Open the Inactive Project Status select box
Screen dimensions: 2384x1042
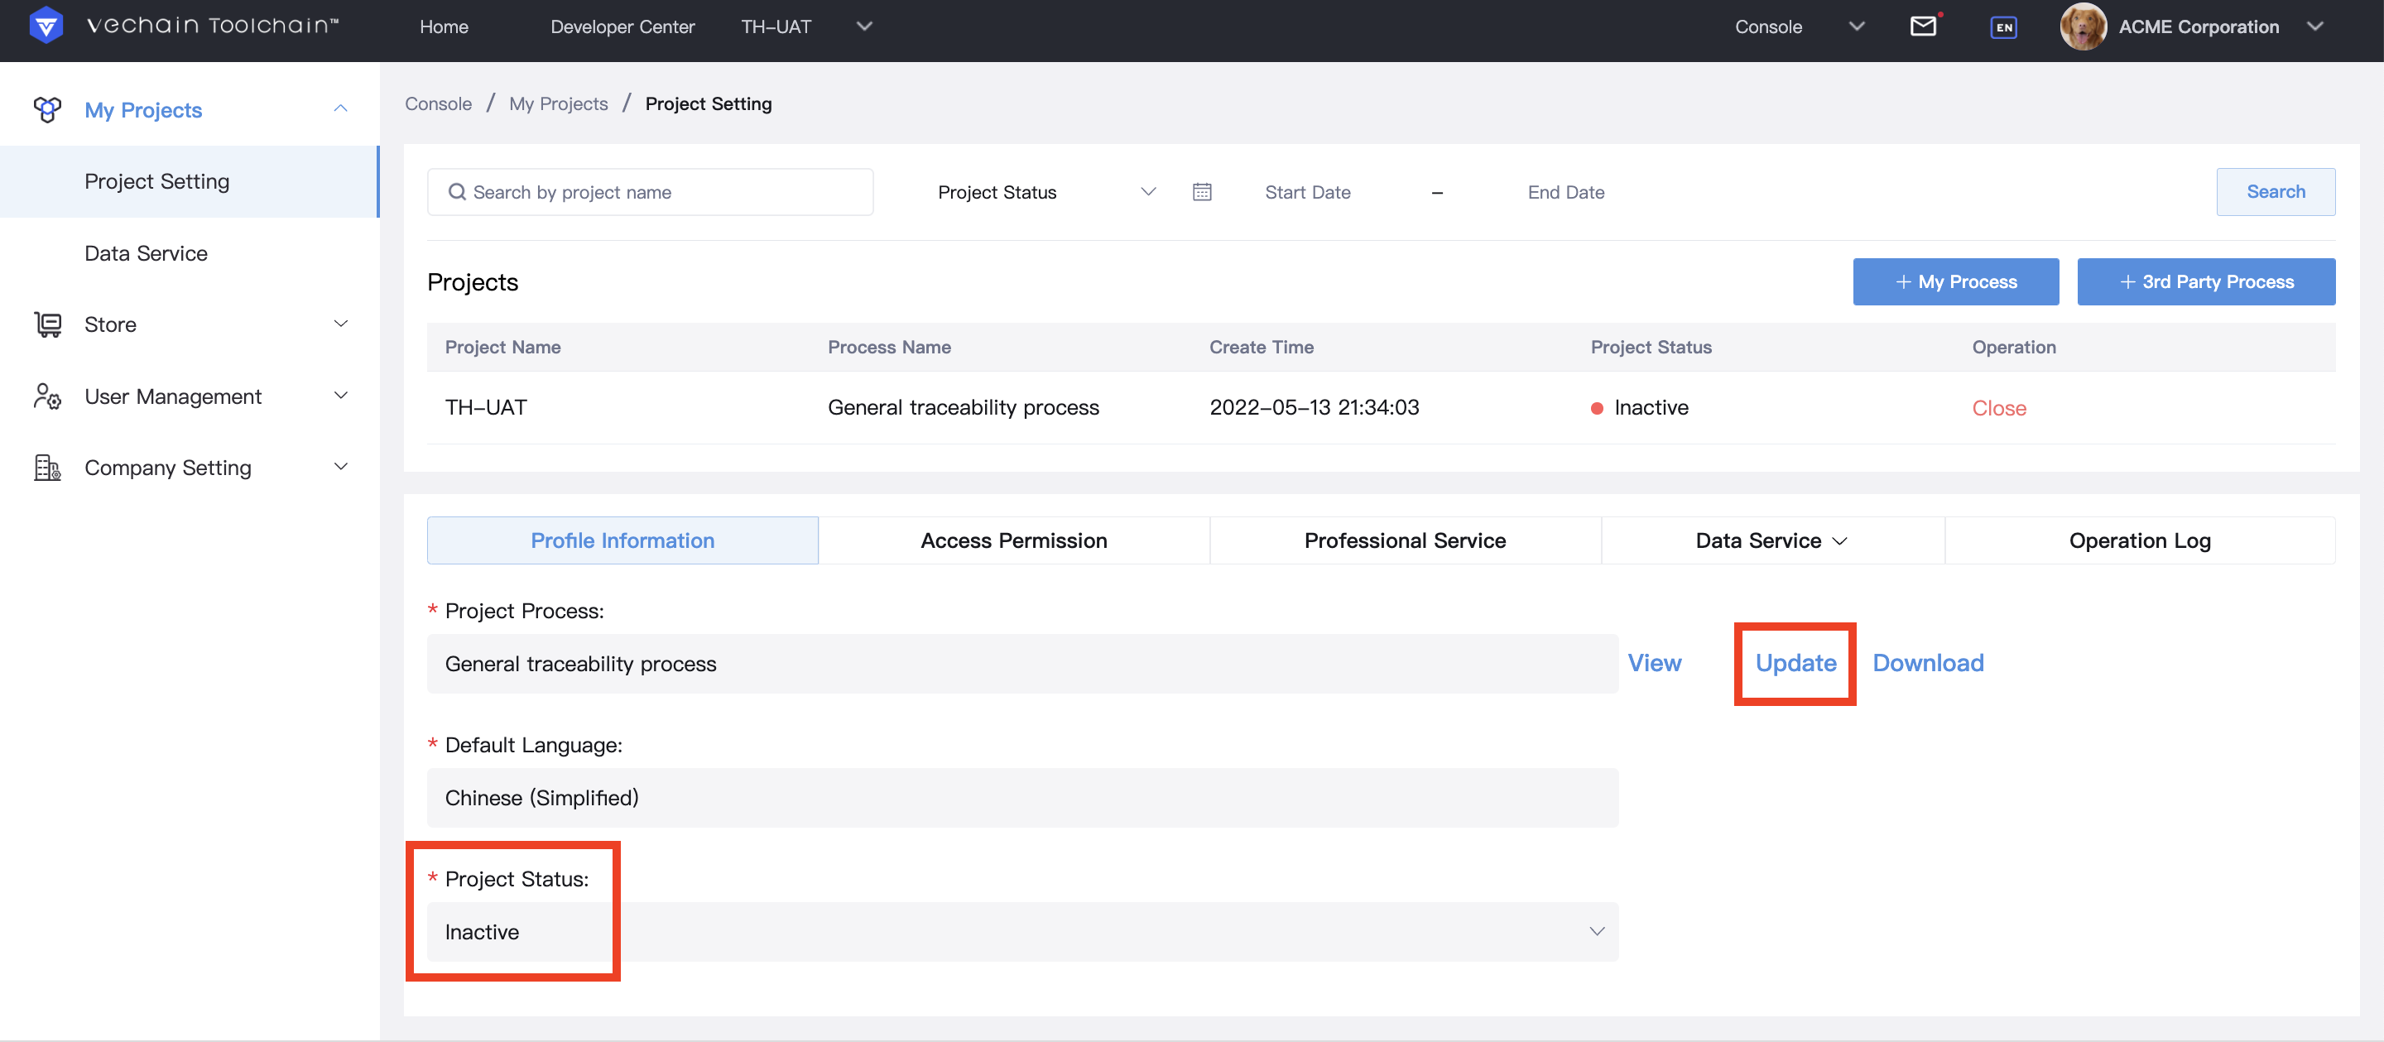click(1021, 931)
